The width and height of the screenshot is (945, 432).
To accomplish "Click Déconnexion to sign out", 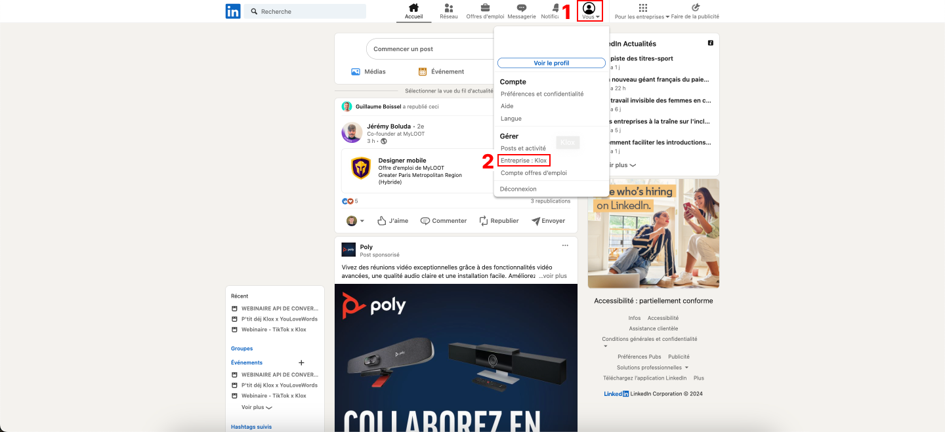I will pos(518,189).
